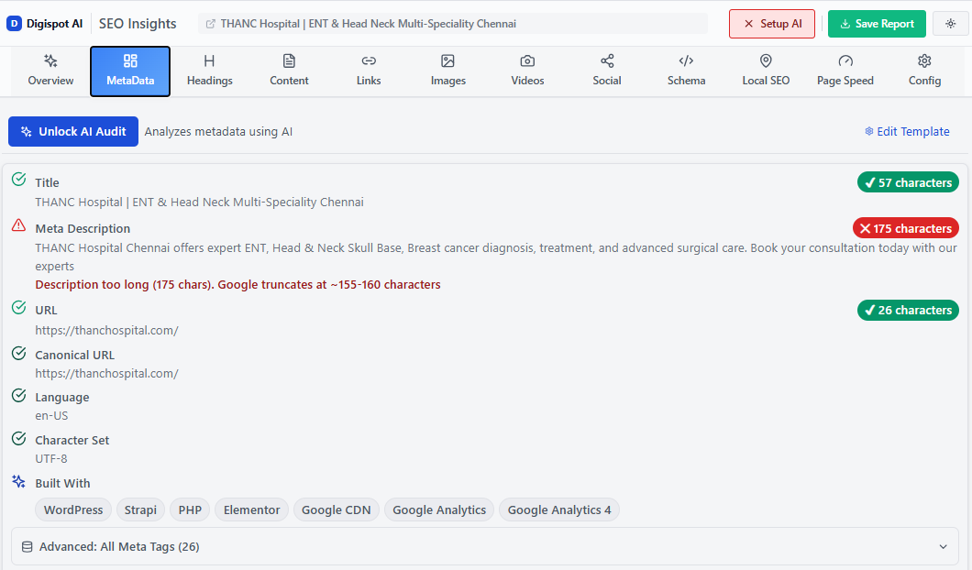Click the page title THANC Hospital in header
Screen dimensions: 972x570
[x=369, y=24]
